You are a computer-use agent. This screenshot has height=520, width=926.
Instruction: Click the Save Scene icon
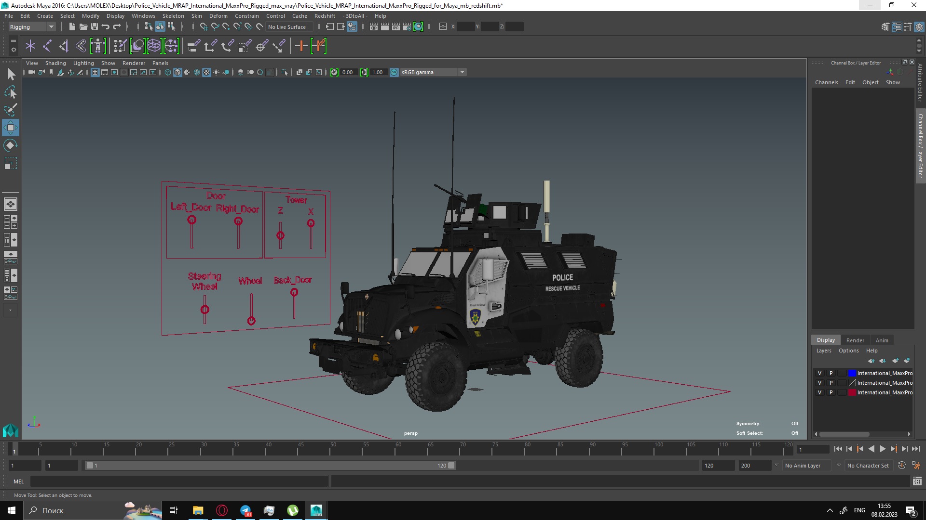pos(95,27)
